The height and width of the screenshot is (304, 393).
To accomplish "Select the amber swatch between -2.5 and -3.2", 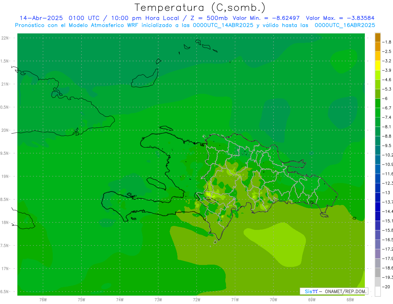I will [x=378, y=56].
